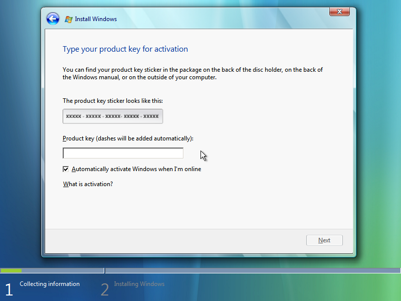Open the What is activation? link
Viewport: 401px width, 301px height.
87,184
